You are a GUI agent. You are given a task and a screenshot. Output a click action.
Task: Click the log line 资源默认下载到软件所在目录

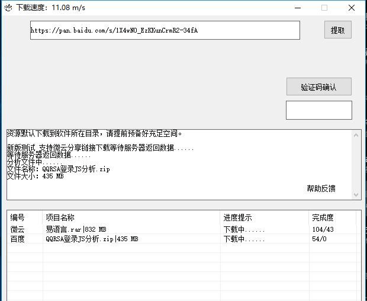pyautogui.click(x=94, y=133)
